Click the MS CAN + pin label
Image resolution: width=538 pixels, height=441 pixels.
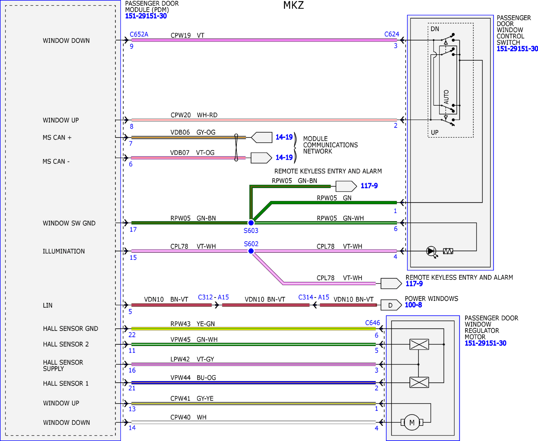click(x=57, y=138)
